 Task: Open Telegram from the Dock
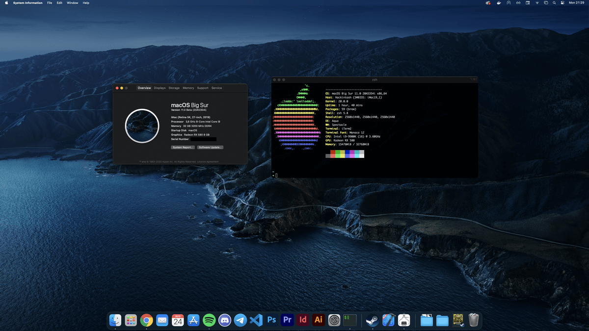[241, 321]
